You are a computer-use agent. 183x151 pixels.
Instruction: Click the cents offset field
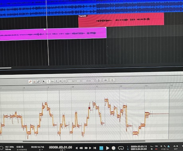88,81
